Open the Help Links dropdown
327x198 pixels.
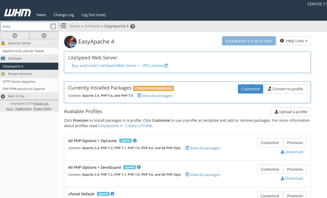pyautogui.click(x=293, y=41)
